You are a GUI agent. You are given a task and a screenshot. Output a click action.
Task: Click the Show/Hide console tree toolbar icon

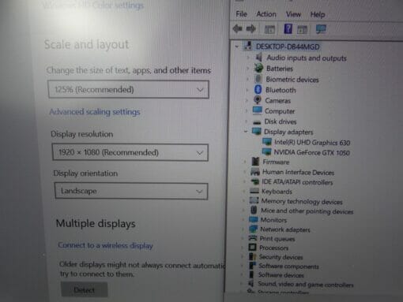(x=269, y=29)
